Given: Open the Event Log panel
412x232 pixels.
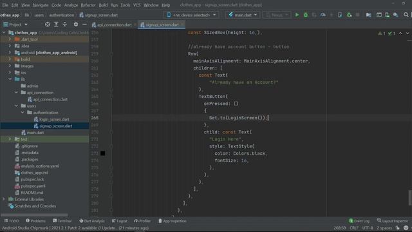Looking at the screenshot, I should pos(359,221).
